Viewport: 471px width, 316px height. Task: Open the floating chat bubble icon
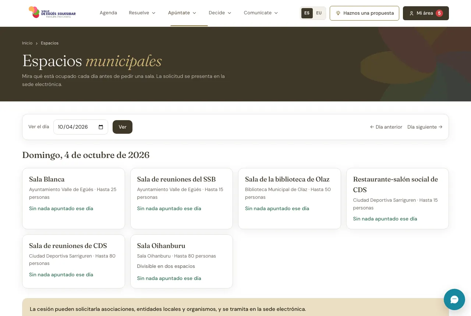point(454,299)
